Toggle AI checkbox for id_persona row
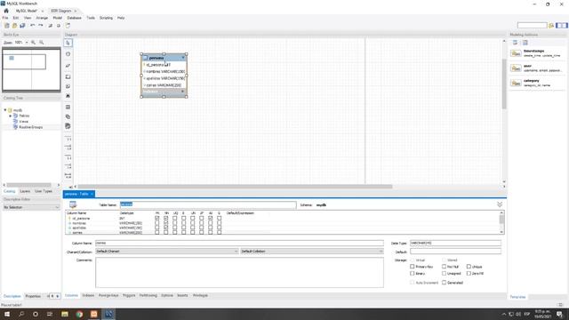 coord(210,219)
